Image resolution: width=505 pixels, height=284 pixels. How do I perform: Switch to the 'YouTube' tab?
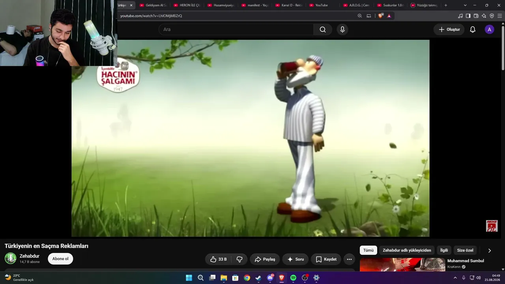[x=322, y=5]
